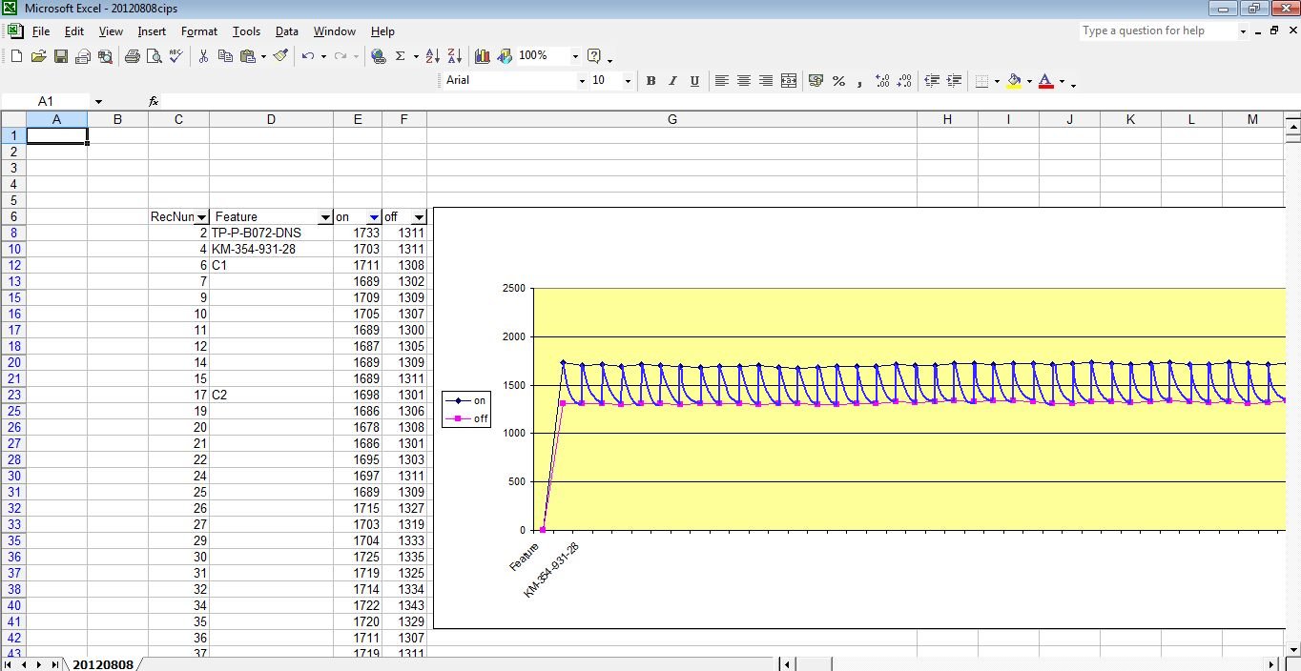Click the AutoSum sigma icon

[x=401, y=56]
